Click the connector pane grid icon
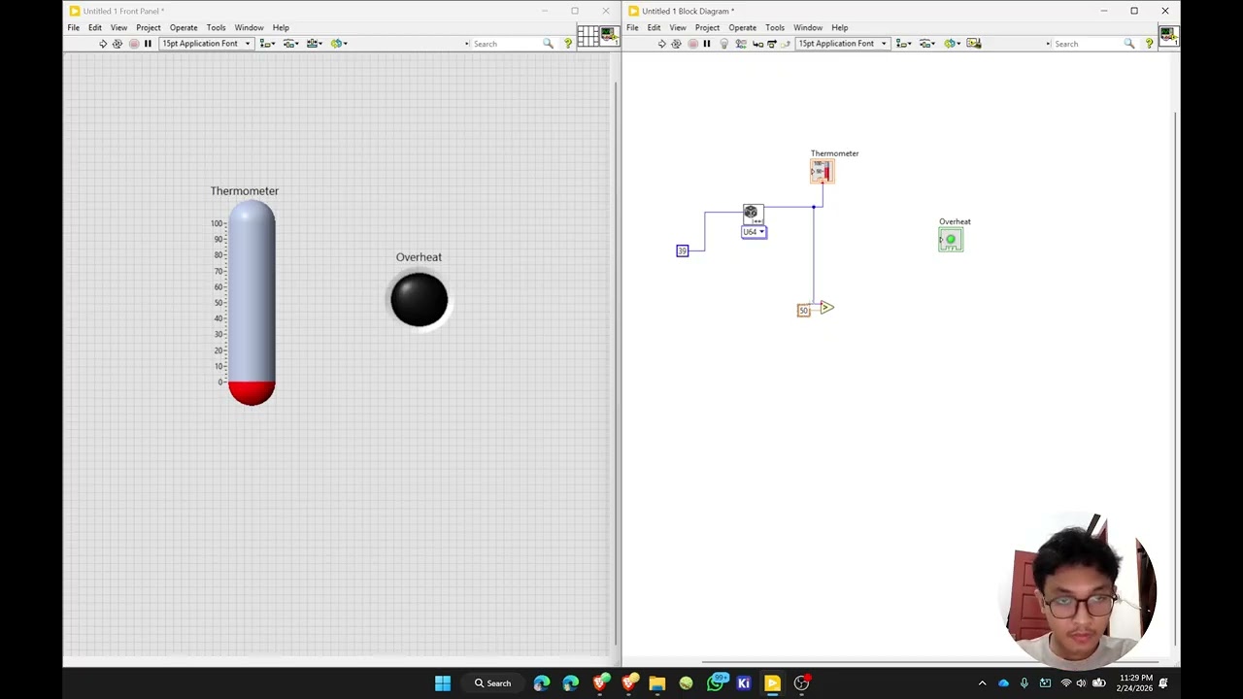 (x=588, y=36)
